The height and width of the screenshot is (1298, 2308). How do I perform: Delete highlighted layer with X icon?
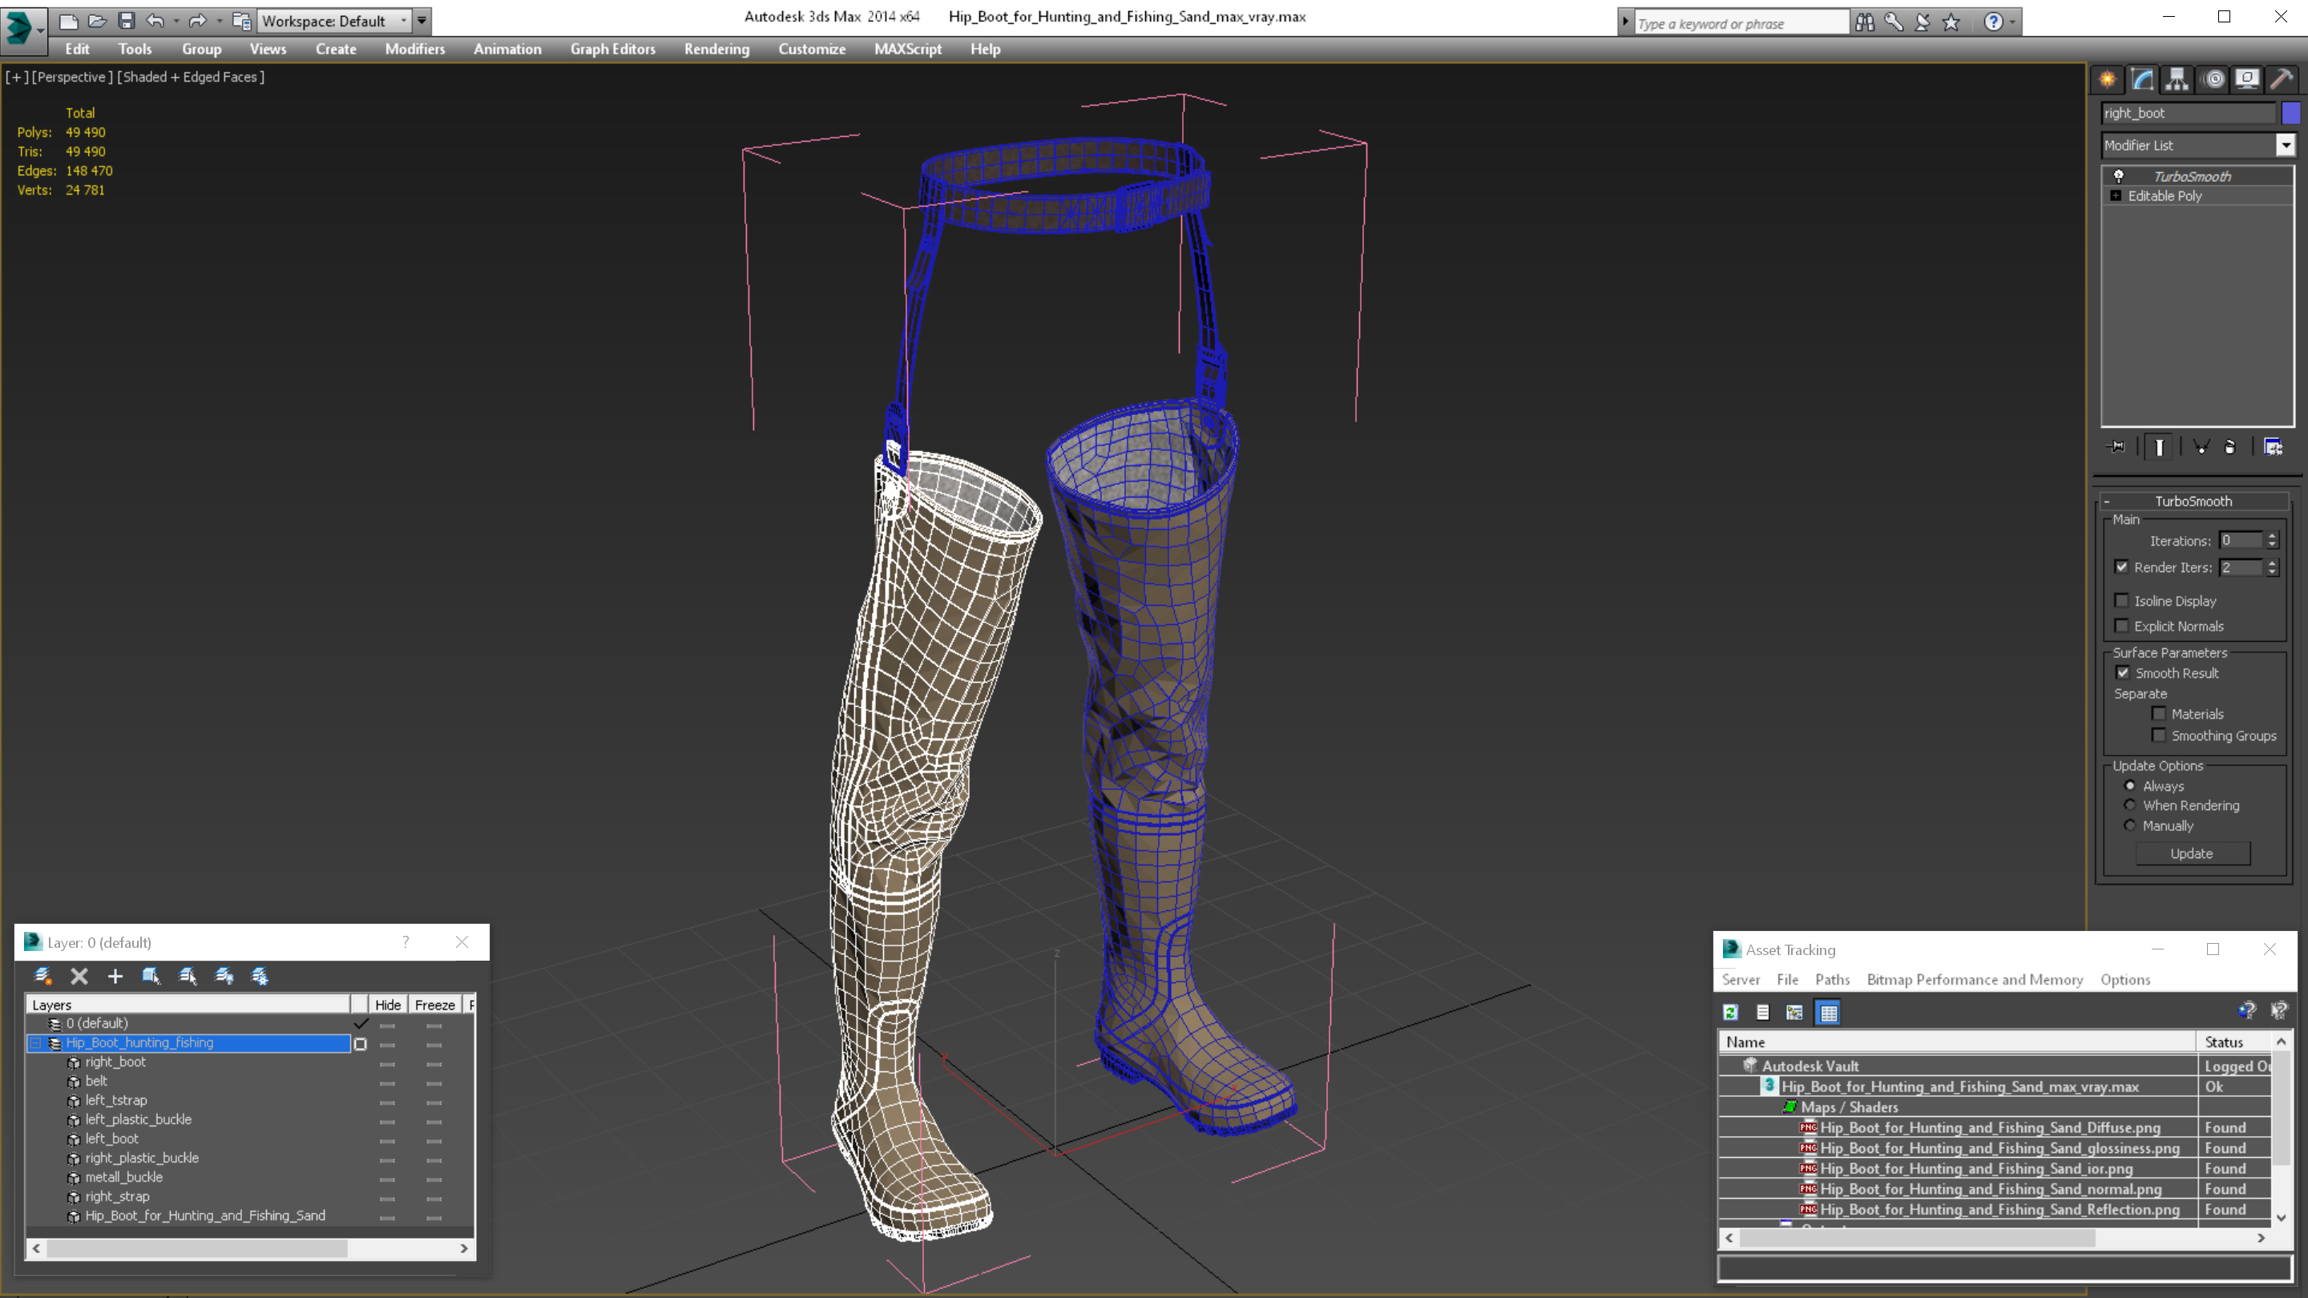pos(79,977)
